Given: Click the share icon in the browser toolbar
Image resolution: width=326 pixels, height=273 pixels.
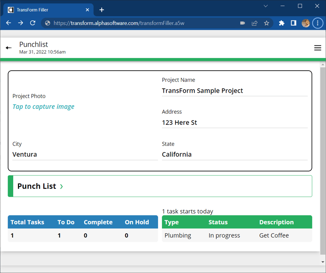Looking at the screenshot, I should point(254,23).
